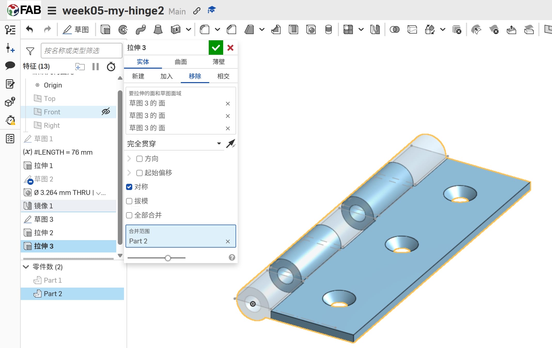Enable the 拔模 draft checkbox
552x348 pixels.
129,201
